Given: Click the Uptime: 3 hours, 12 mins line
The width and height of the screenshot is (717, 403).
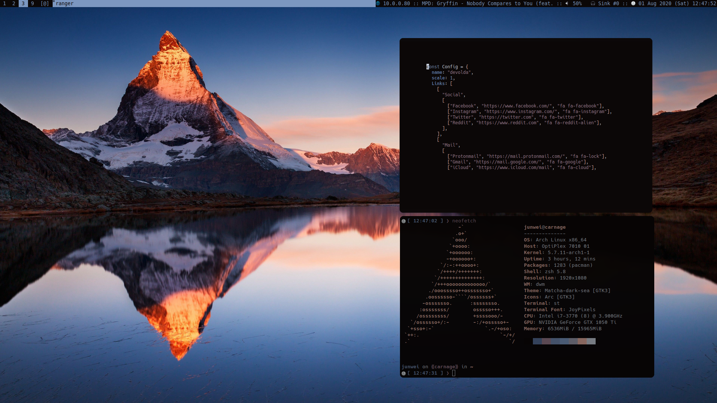Looking at the screenshot, I should pos(559,259).
